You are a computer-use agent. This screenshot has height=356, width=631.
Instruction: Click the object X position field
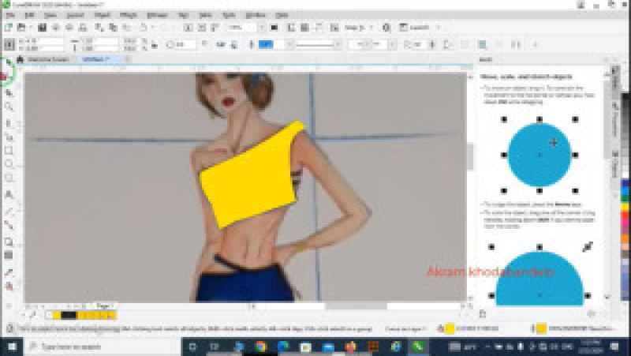click(x=43, y=41)
